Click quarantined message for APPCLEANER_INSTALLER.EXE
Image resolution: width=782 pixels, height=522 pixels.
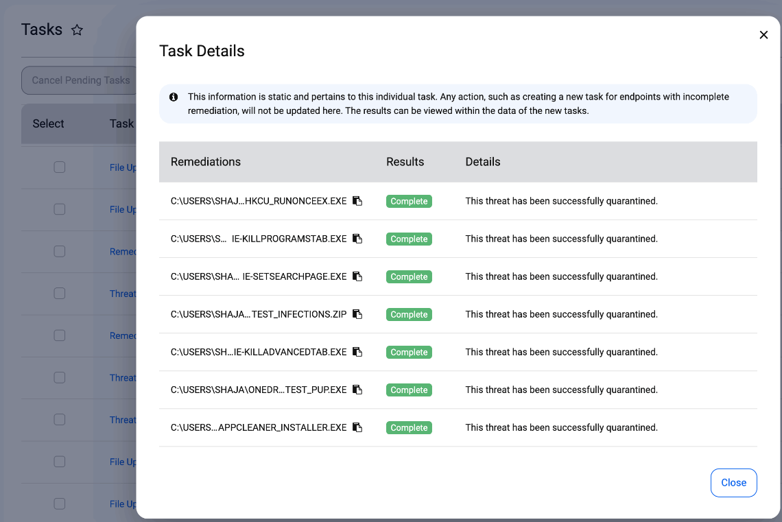tap(562, 427)
